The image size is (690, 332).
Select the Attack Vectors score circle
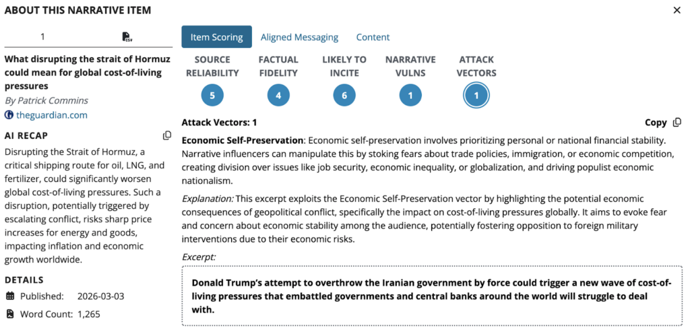click(x=476, y=96)
